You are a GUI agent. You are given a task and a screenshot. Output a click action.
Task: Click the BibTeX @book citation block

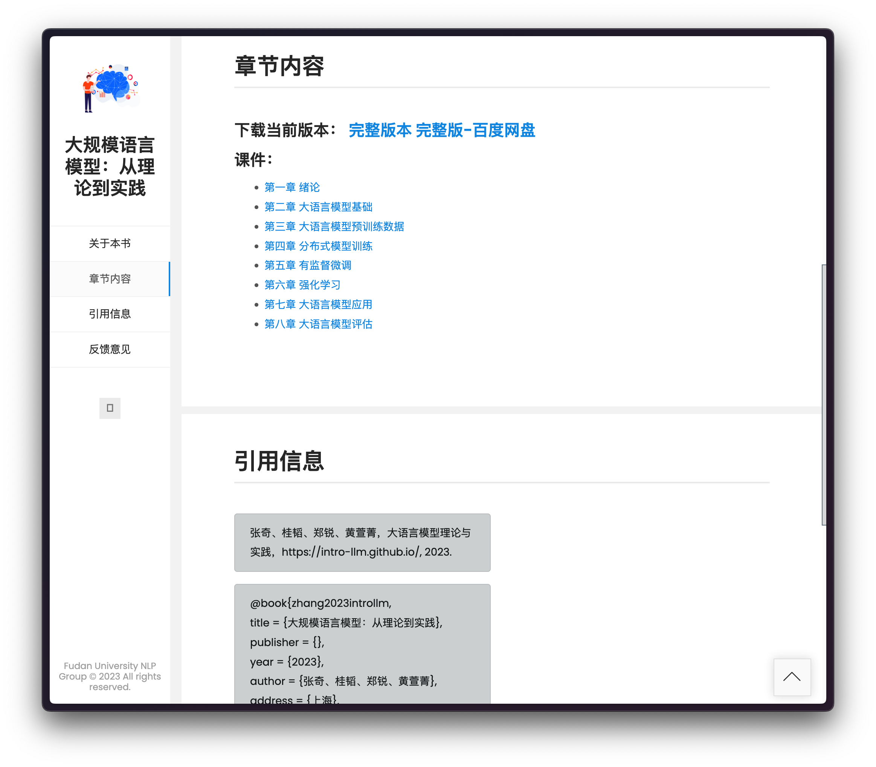tap(362, 642)
